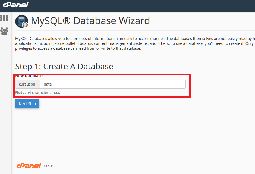Click the 'New Database:' field label
255x174 pixels.
29,76
